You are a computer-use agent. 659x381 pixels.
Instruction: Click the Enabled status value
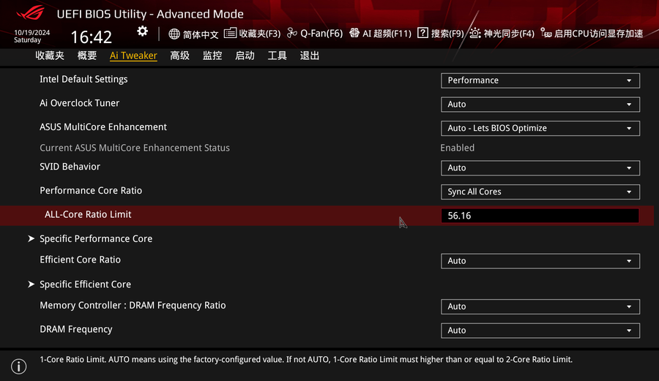tap(457, 148)
